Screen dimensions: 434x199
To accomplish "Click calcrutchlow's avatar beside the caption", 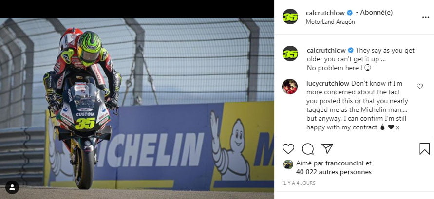I will point(290,54).
